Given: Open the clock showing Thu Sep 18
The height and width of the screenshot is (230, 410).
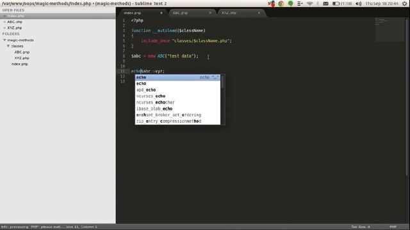Looking at the screenshot, I should (x=382, y=4).
